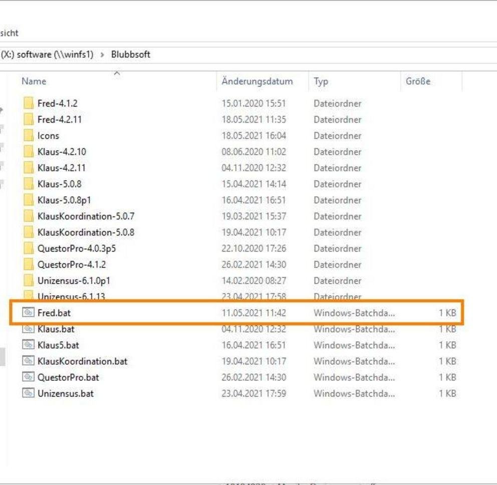Click the Blubbsoft breadcrumb segment
Viewport: 497px width, 485px height.
[131, 55]
